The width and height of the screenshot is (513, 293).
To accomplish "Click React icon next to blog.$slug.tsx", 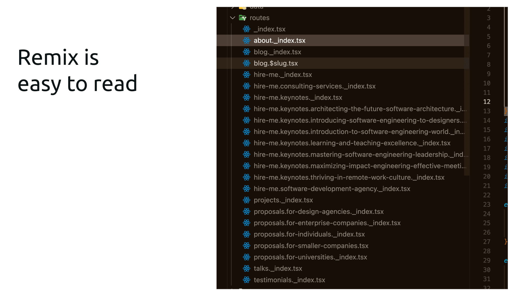I will pos(246,63).
